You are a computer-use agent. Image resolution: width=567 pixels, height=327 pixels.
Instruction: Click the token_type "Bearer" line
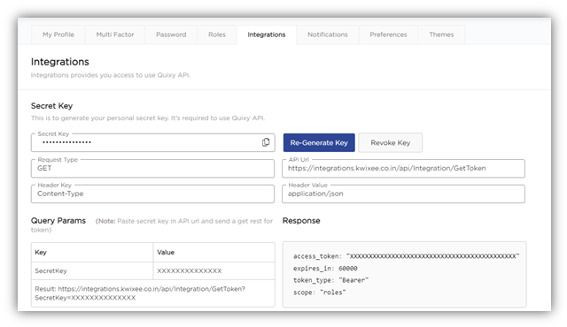[330, 280]
